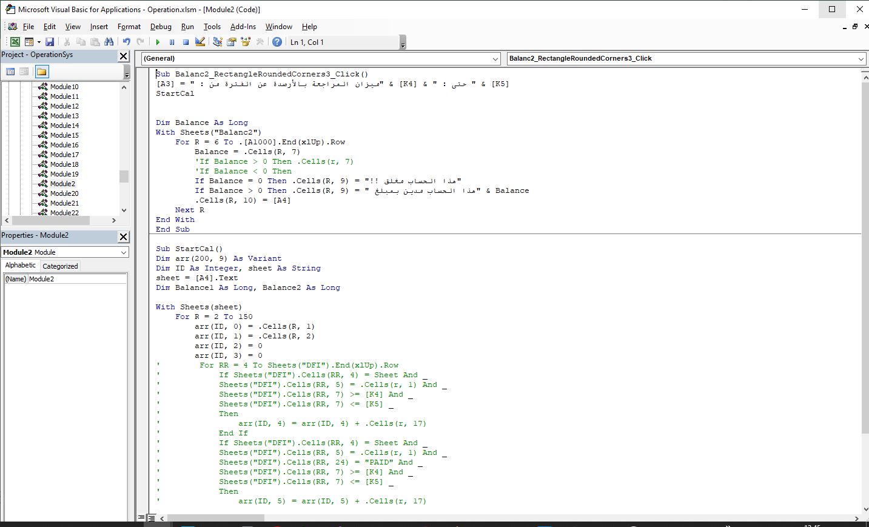The height and width of the screenshot is (527, 869).
Task: Open the Object Browser icon
Action: click(246, 42)
